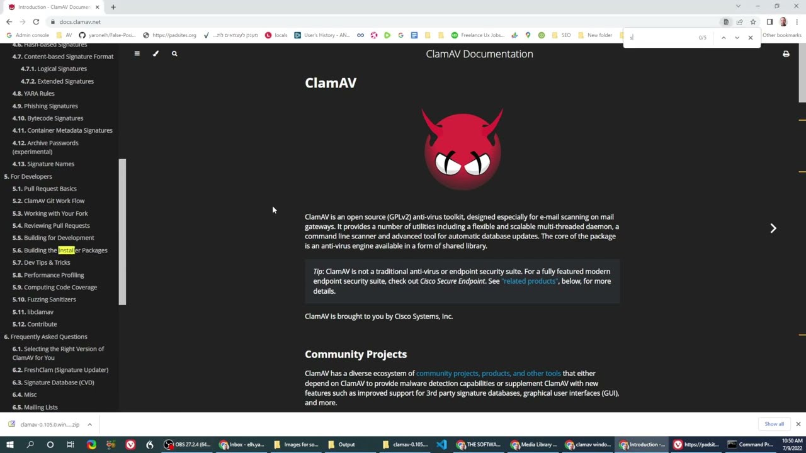Image resolution: width=806 pixels, height=453 pixels.
Task: Open 6.2. FreshClam (Signature Updater) chapter
Action: (60, 370)
